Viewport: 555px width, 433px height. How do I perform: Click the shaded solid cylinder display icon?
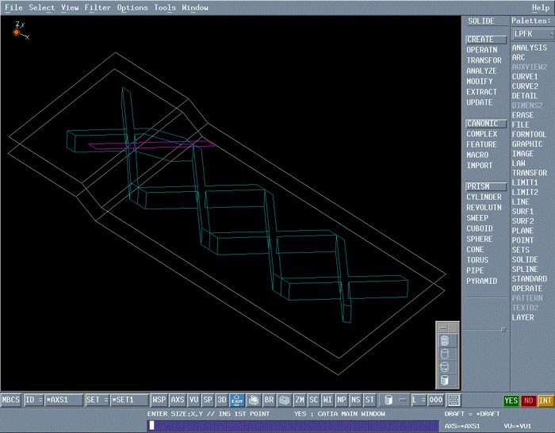(x=444, y=379)
